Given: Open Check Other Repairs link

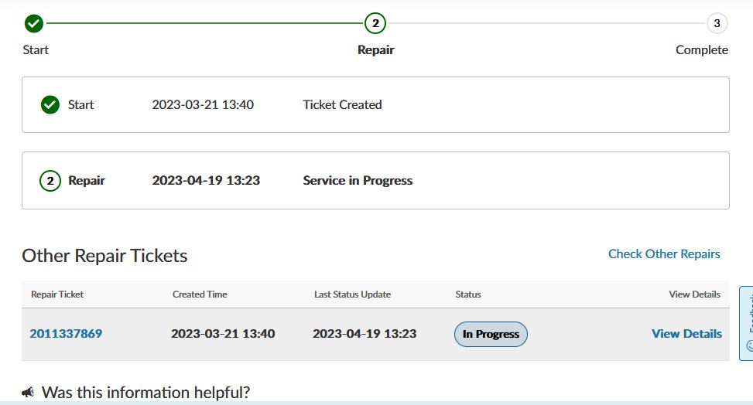Looking at the screenshot, I should [x=664, y=254].
